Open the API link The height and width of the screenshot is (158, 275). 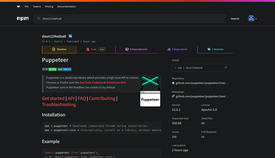click(71, 98)
